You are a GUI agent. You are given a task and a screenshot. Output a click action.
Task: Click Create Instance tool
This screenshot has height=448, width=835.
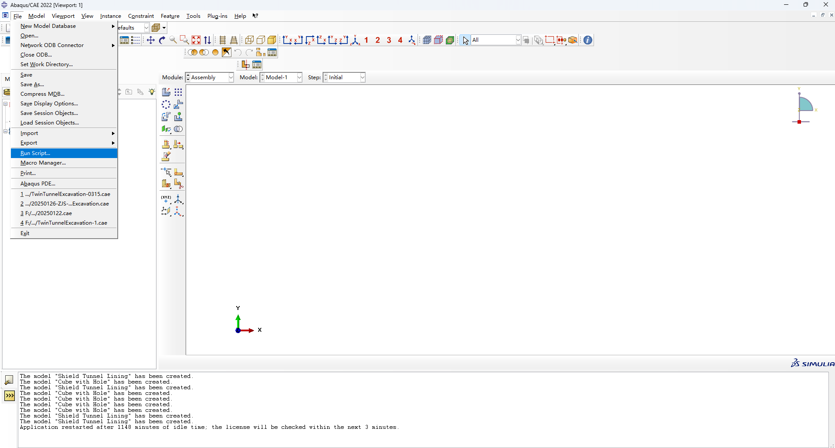tap(166, 92)
